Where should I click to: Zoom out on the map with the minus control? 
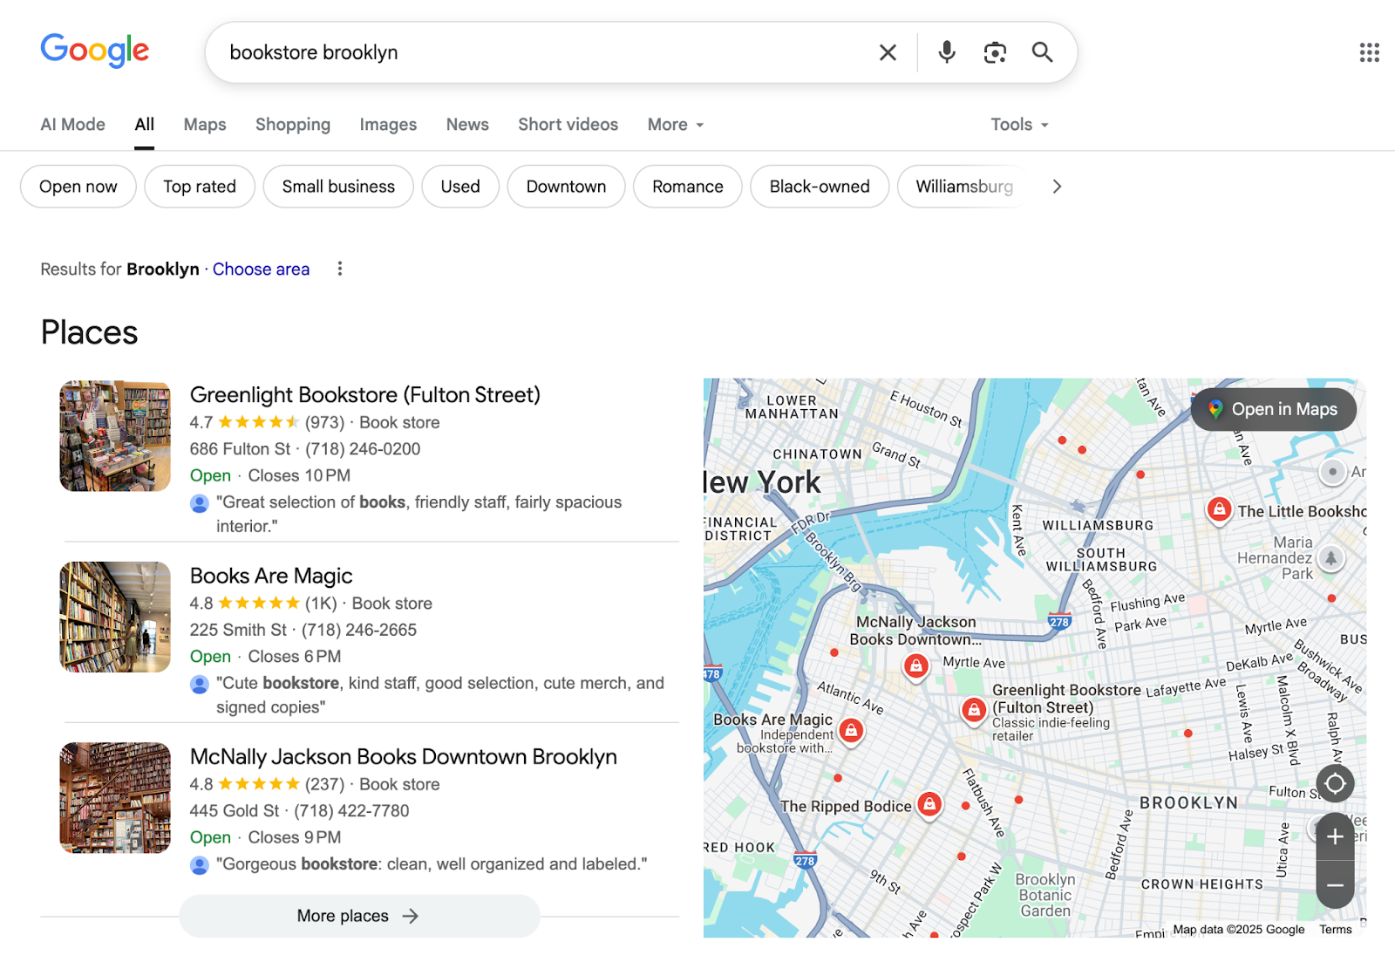click(1334, 885)
